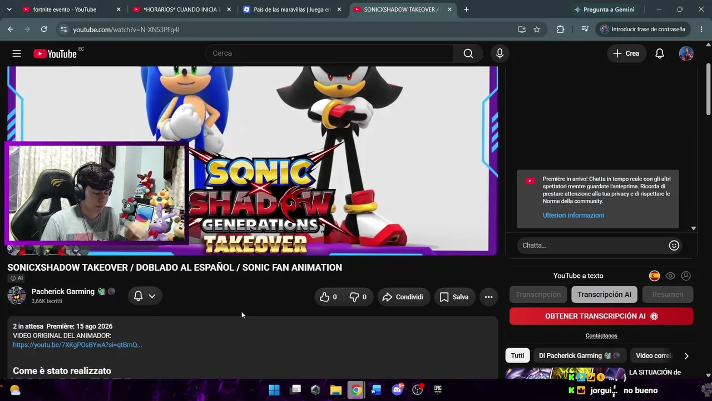This screenshot has height=401, width=712.
Task: Click OBTENER TRANSCRIPCIÓN AI button
Action: point(601,316)
